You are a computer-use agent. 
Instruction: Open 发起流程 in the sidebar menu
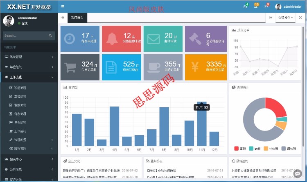coord(20,87)
